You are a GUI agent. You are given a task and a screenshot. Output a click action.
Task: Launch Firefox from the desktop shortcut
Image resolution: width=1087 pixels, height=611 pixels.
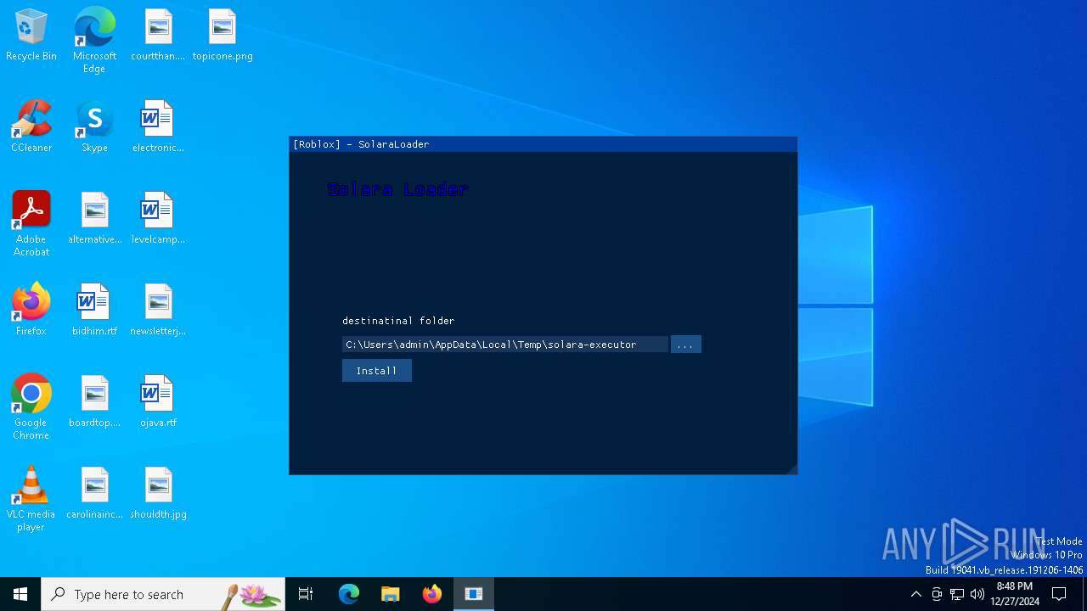pos(31,311)
